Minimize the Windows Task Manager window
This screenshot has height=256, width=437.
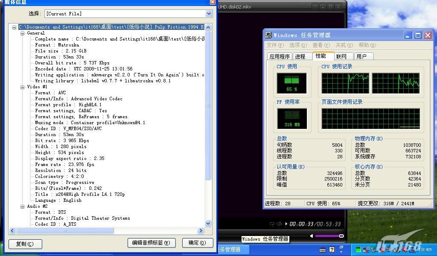click(x=408, y=35)
